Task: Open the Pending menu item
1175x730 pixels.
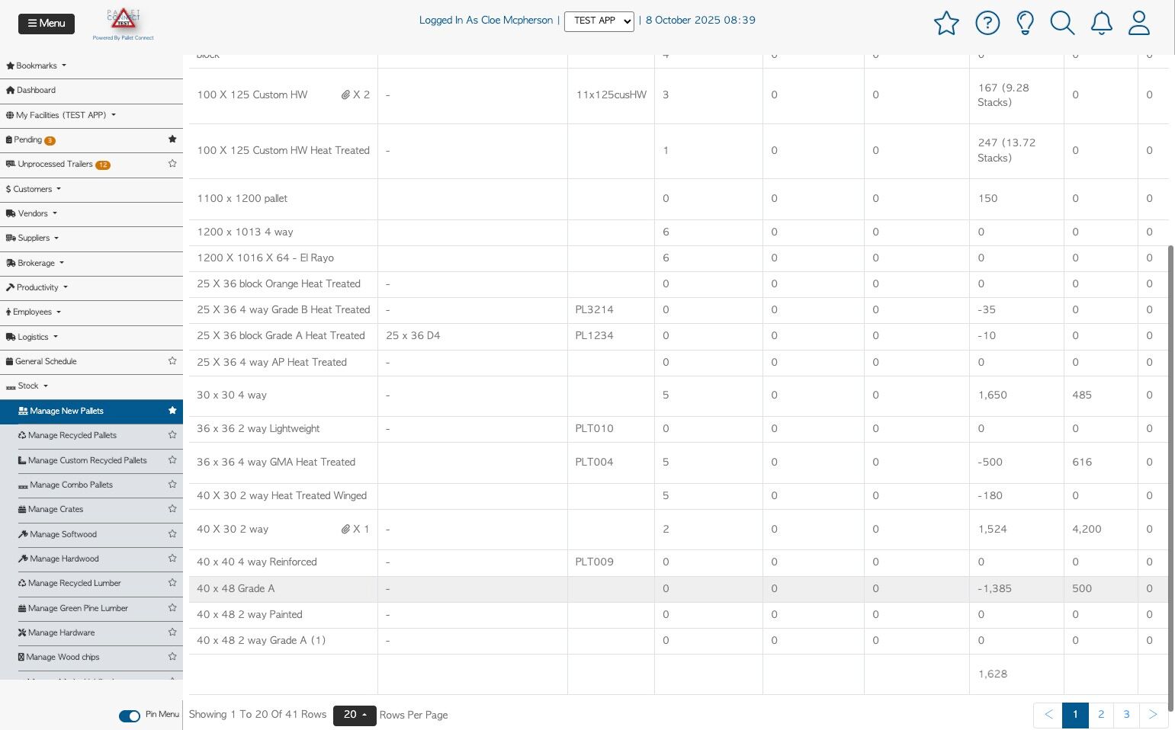Action: click(30, 140)
